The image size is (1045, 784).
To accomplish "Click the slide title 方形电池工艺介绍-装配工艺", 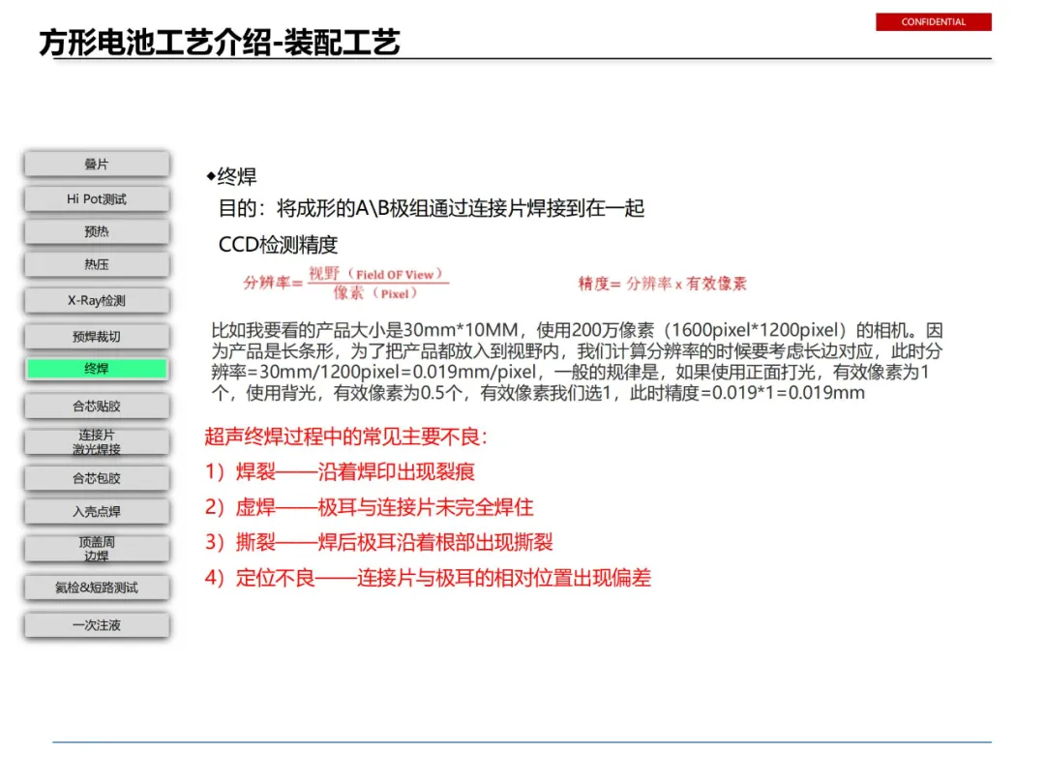I will point(220,43).
